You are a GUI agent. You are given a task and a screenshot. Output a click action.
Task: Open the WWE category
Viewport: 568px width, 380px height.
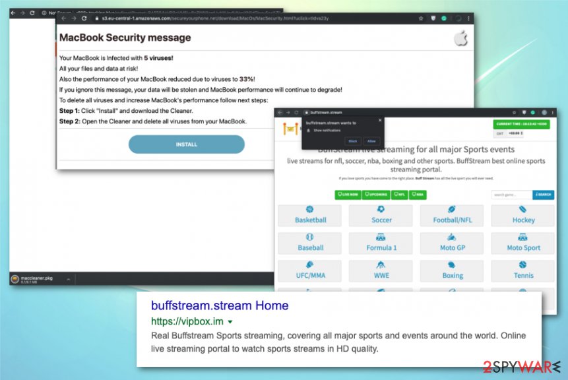381,270
